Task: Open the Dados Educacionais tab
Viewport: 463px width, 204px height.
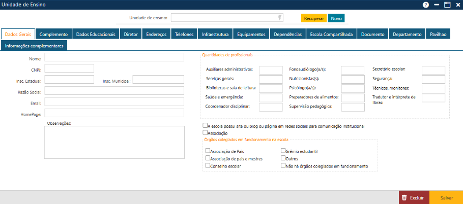Action: [96, 35]
